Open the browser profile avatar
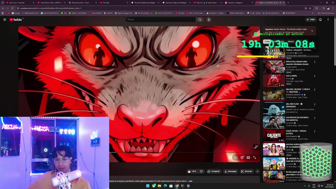The width and height of the screenshot is (336, 189). [x=328, y=8]
